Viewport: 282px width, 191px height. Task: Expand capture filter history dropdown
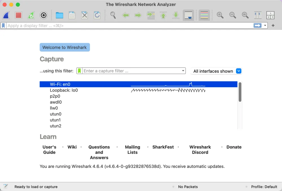coord(183,71)
